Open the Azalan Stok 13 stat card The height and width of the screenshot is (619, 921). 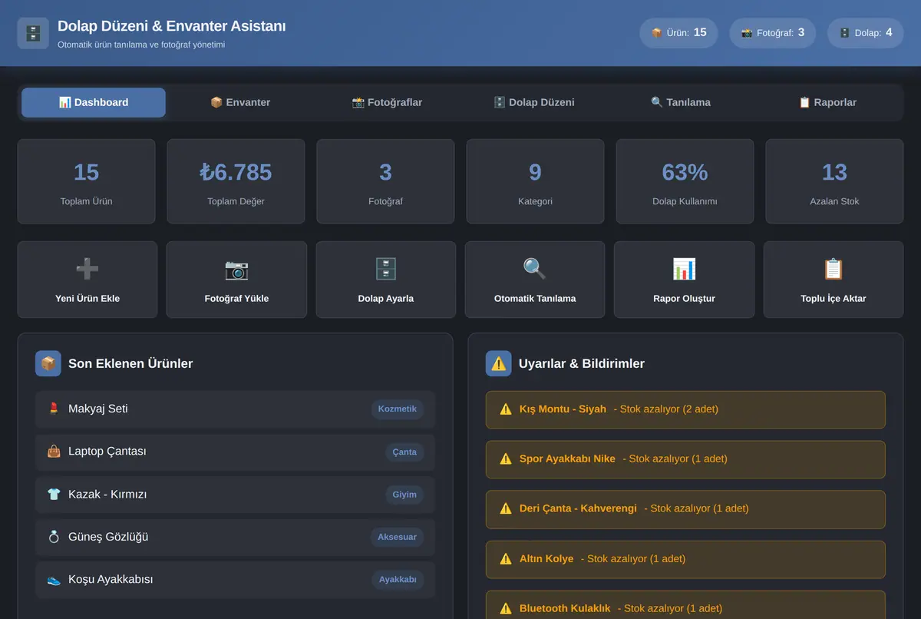[x=834, y=181]
